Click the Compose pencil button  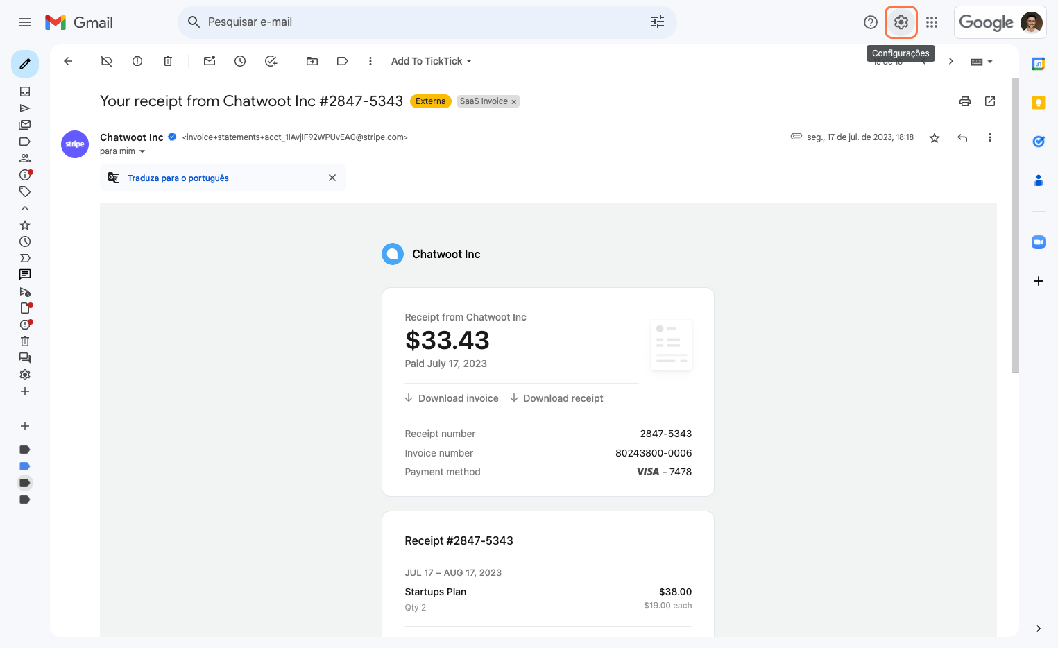pos(25,64)
